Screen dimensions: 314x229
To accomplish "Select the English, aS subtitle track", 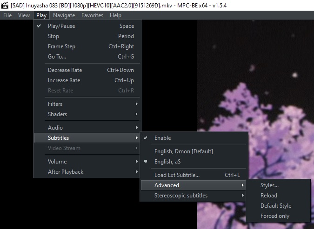I will click(x=194, y=162).
